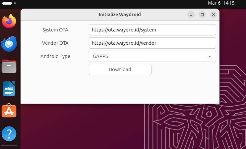This screenshot has height=149, width=246.
Task: Focus the Vendor OTA URL field
Action: click(x=152, y=43)
